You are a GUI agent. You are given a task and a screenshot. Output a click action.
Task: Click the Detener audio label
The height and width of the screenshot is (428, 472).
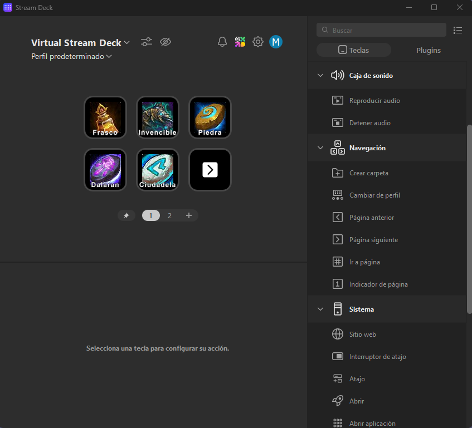coord(369,123)
